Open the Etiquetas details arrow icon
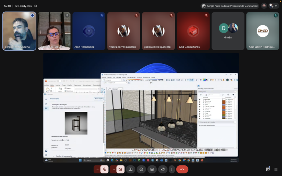Viewport: 282px width, 176px height. pos(233,95)
